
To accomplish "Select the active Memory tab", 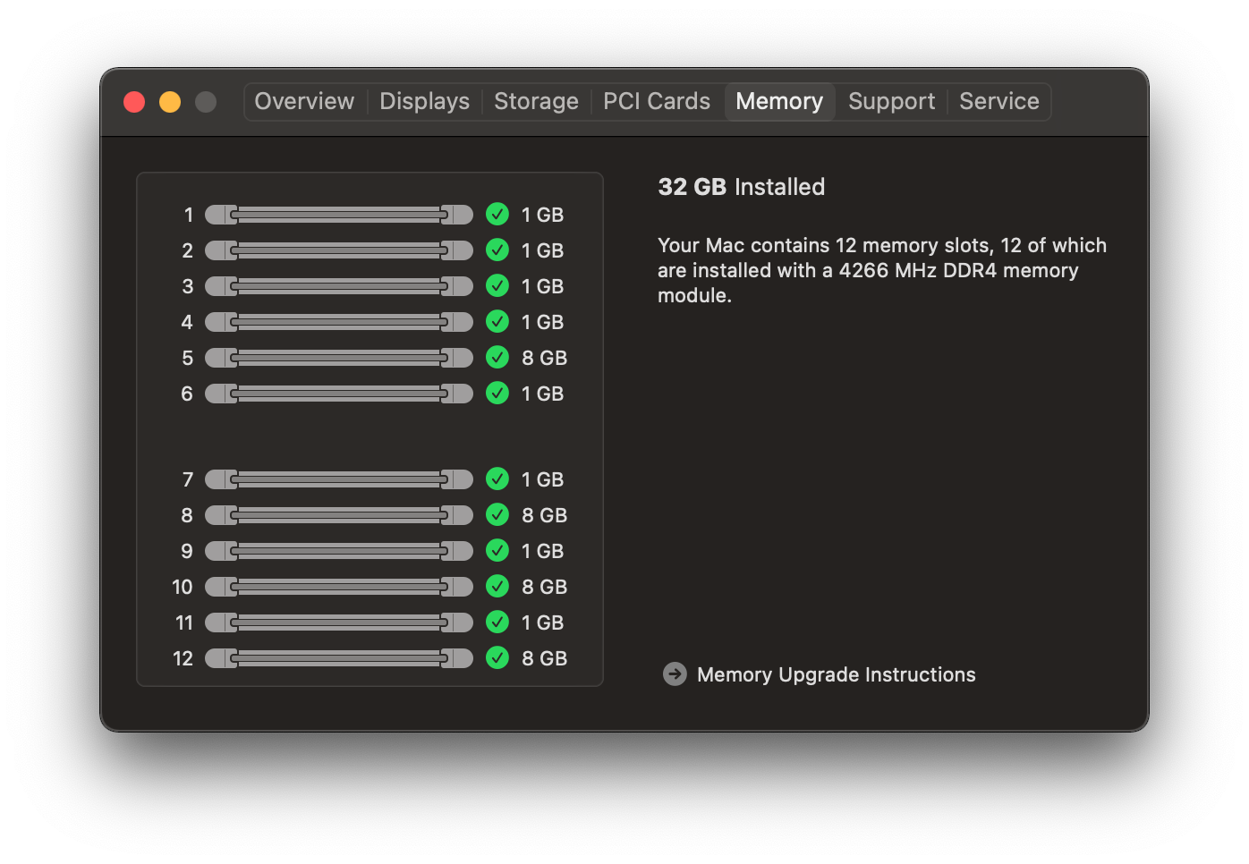I will click(x=779, y=102).
